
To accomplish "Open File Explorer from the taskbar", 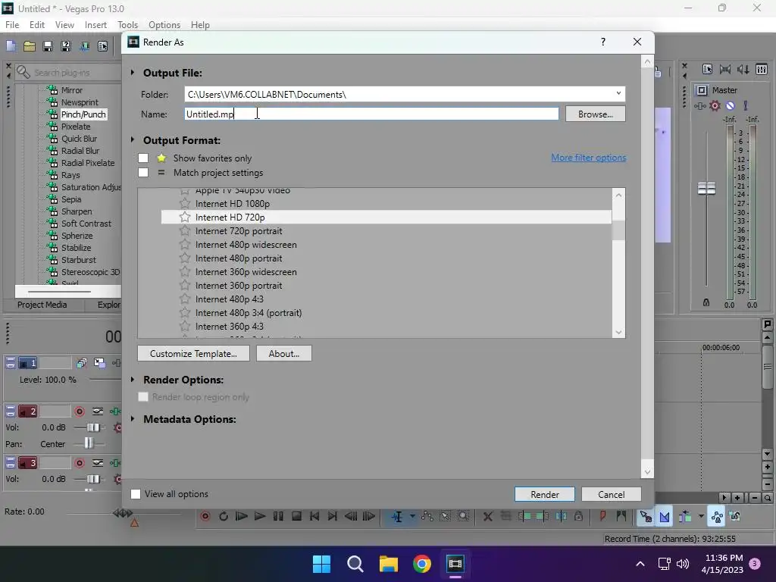I will pos(389,564).
